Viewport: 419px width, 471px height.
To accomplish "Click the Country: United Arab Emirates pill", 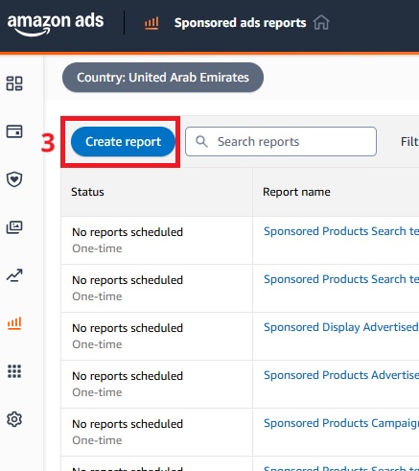I will (163, 78).
